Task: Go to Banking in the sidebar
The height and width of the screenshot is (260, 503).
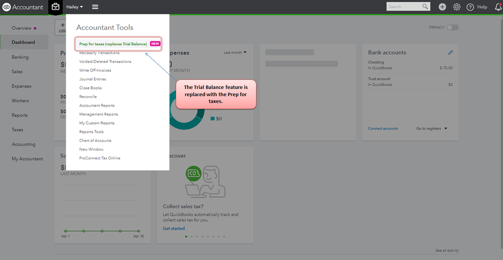Action: [20, 57]
